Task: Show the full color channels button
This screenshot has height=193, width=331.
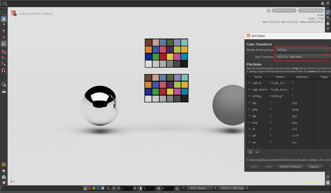Action: [x=86, y=188]
